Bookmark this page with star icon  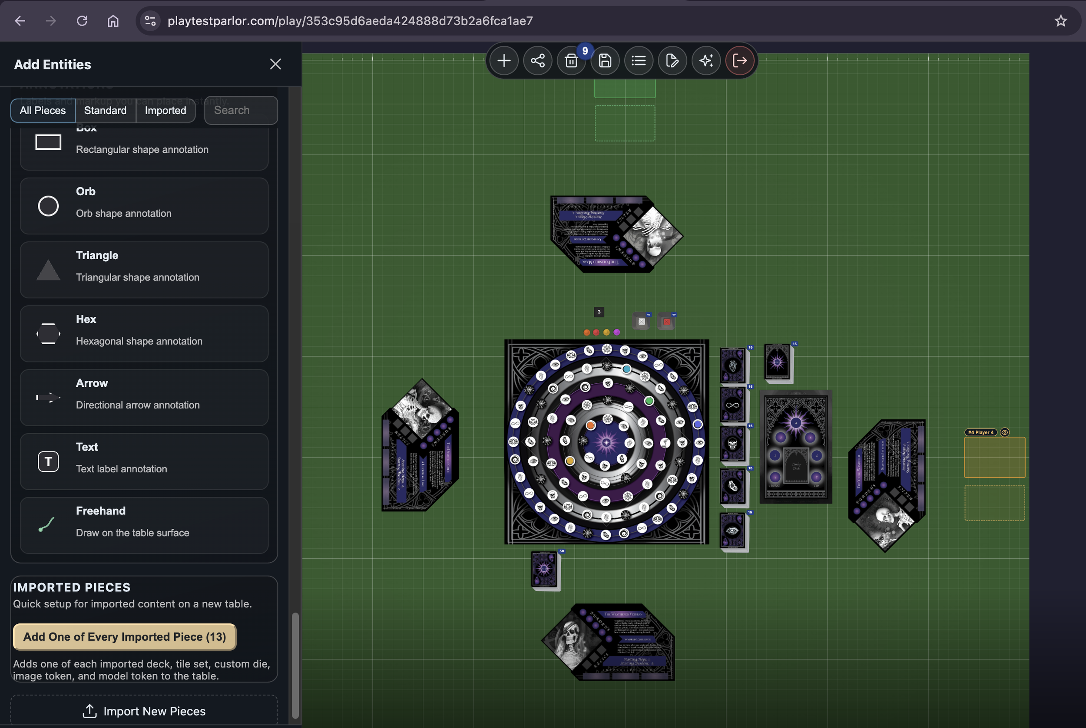1060,21
